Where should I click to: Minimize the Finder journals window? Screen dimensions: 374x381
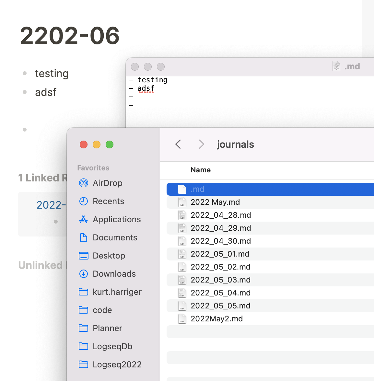(x=97, y=144)
